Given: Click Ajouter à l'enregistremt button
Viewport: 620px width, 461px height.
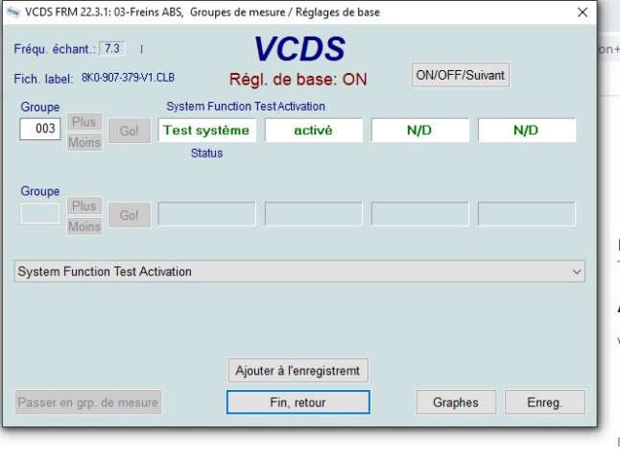Looking at the screenshot, I should point(298,371).
